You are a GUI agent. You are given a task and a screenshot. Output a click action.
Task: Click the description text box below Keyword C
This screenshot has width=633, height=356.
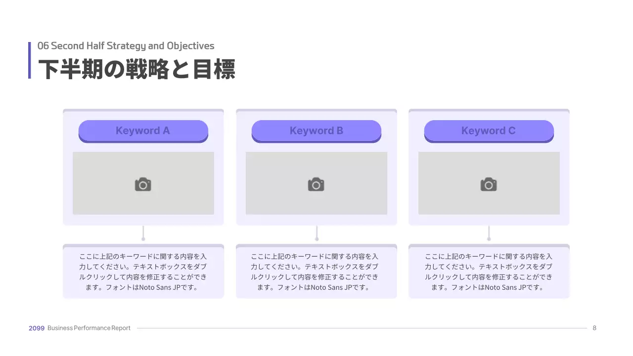489,272
